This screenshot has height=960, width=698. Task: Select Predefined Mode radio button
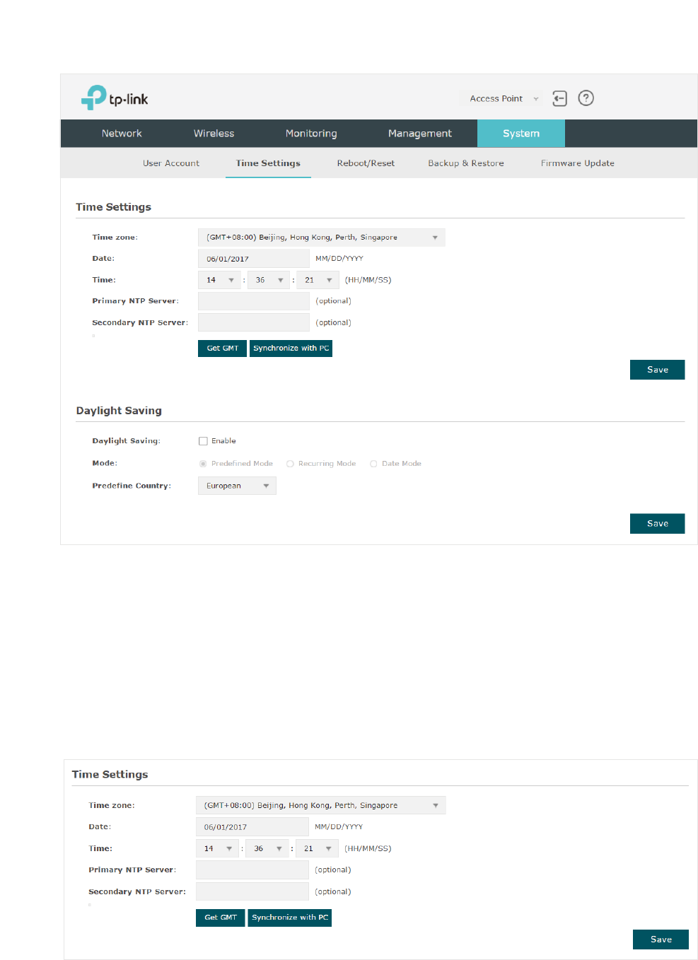[203, 464]
